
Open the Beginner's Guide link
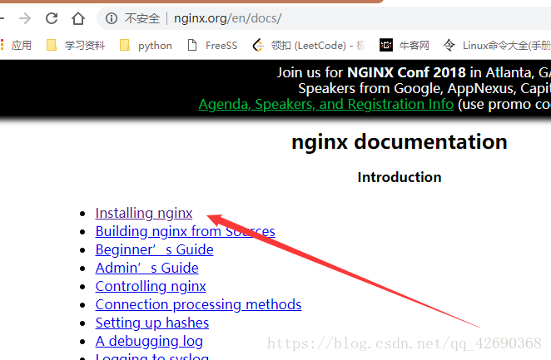tap(154, 249)
